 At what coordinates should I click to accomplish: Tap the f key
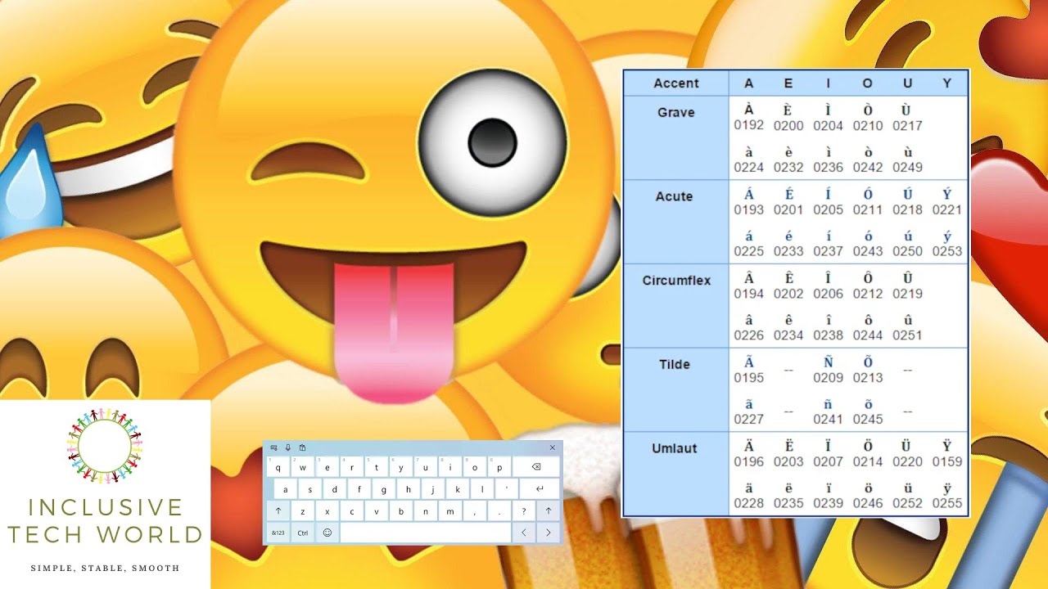coord(359,488)
